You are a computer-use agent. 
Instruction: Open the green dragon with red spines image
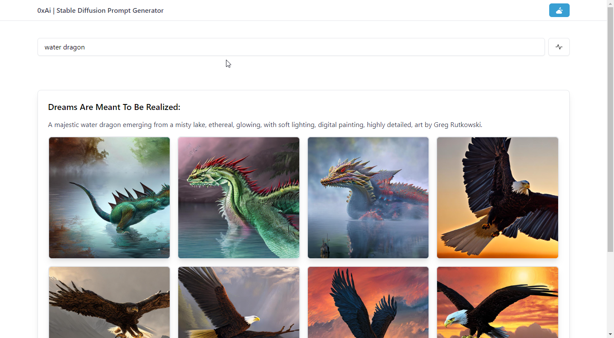(x=239, y=198)
